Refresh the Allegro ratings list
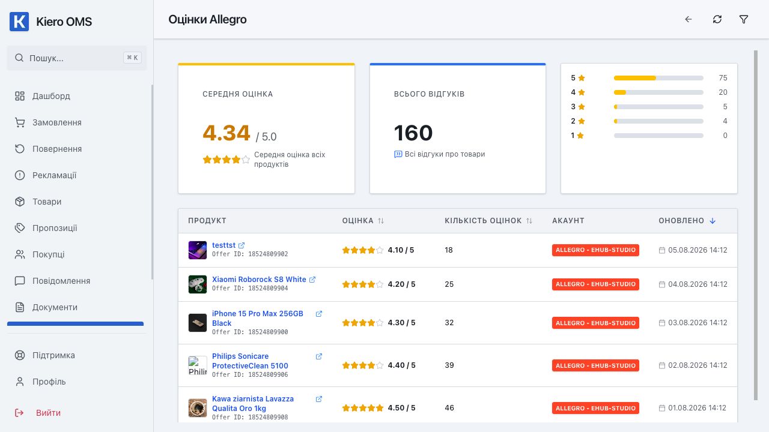Viewport: 769px width, 432px height. (x=717, y=19)
